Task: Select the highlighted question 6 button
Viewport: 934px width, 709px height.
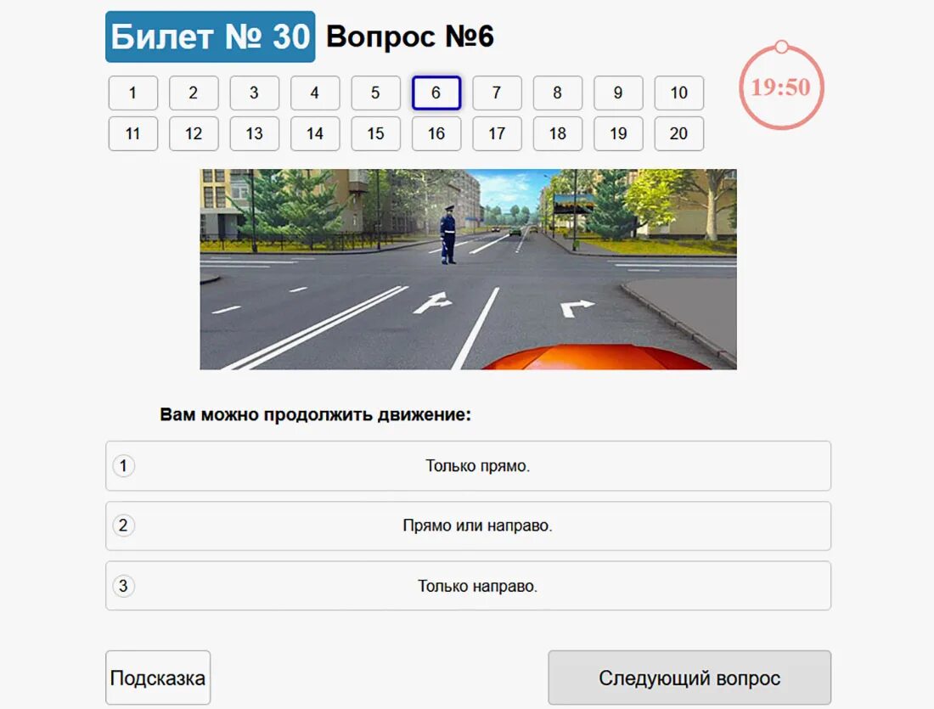Action: pyautogui.click(x=436, y=93)
